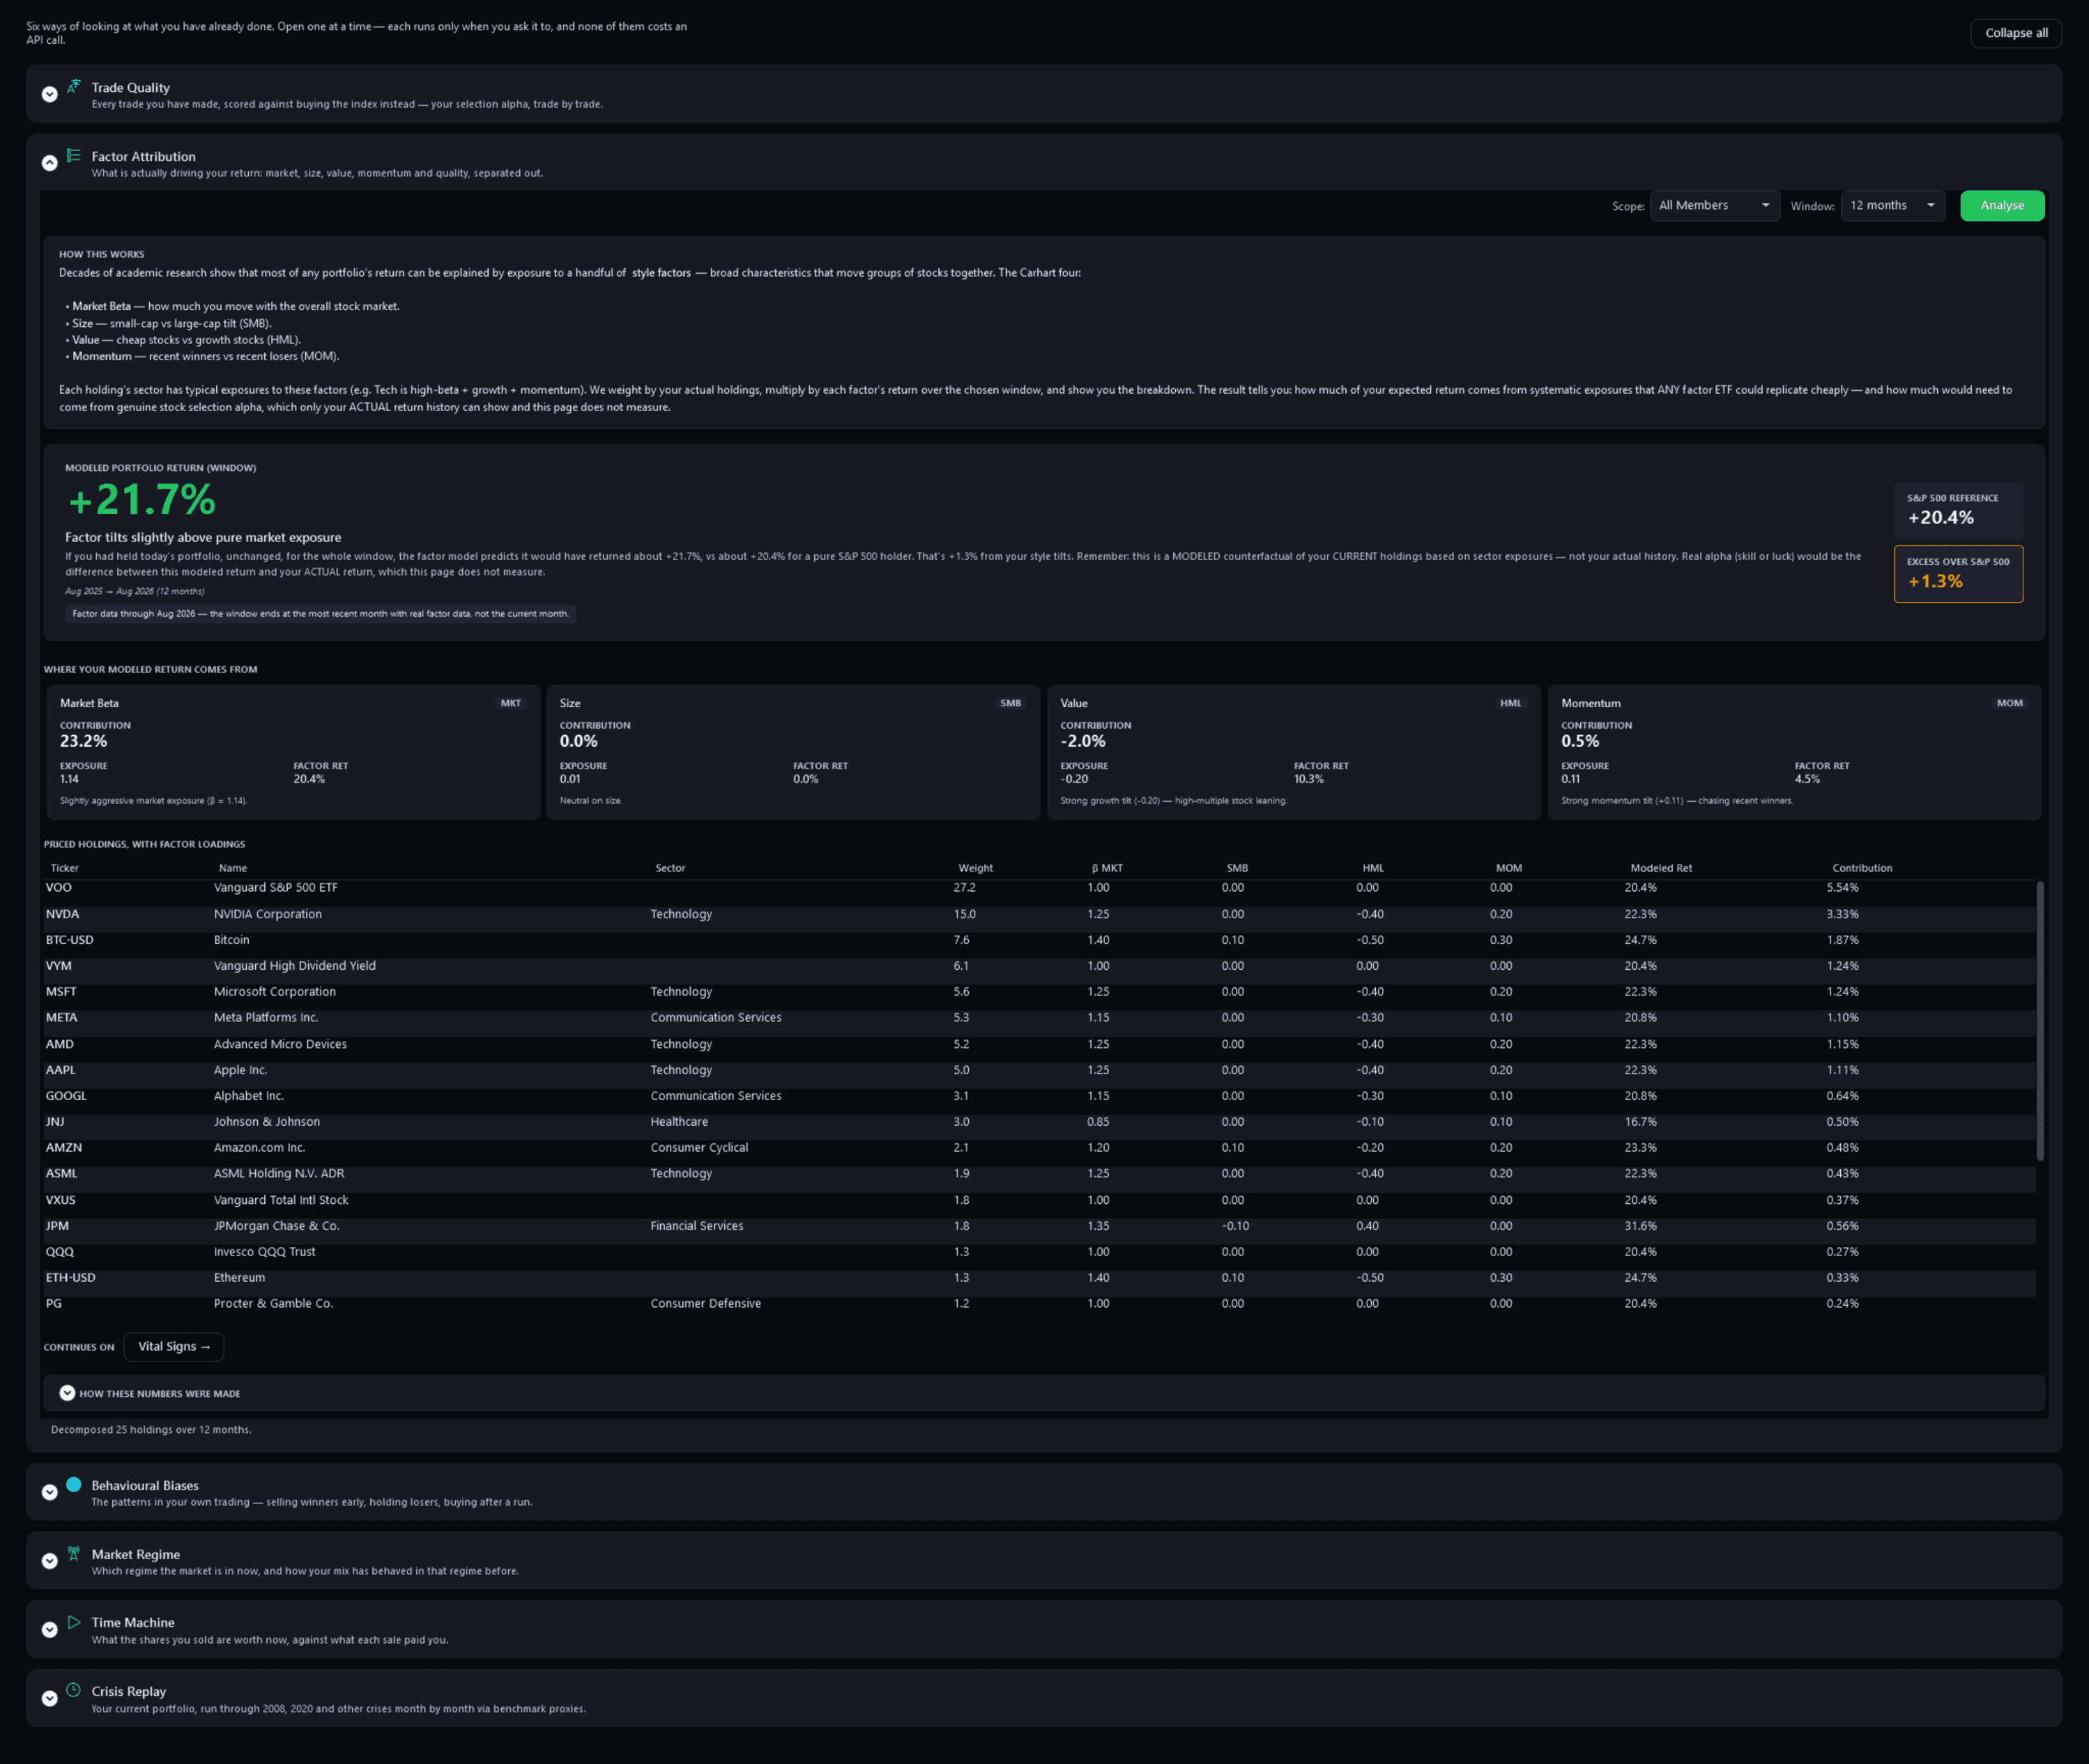Open the Scope All Members dropdown
Viewport: 2089px width, 1764px height.
[x=1715, y=205]
